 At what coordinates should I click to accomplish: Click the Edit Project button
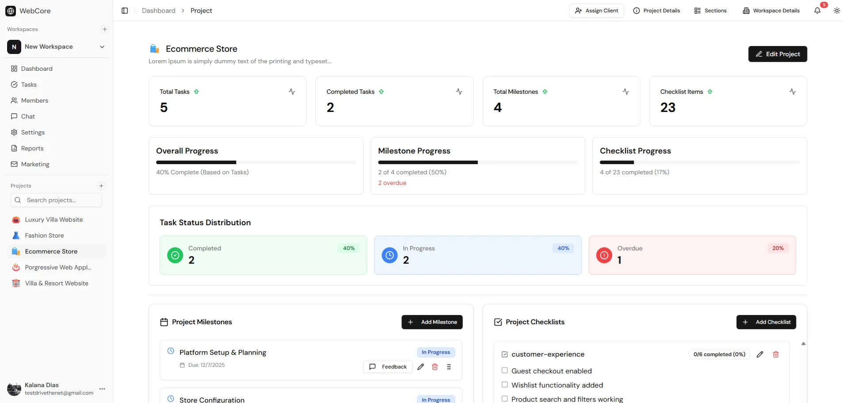(x=778, y=54)
